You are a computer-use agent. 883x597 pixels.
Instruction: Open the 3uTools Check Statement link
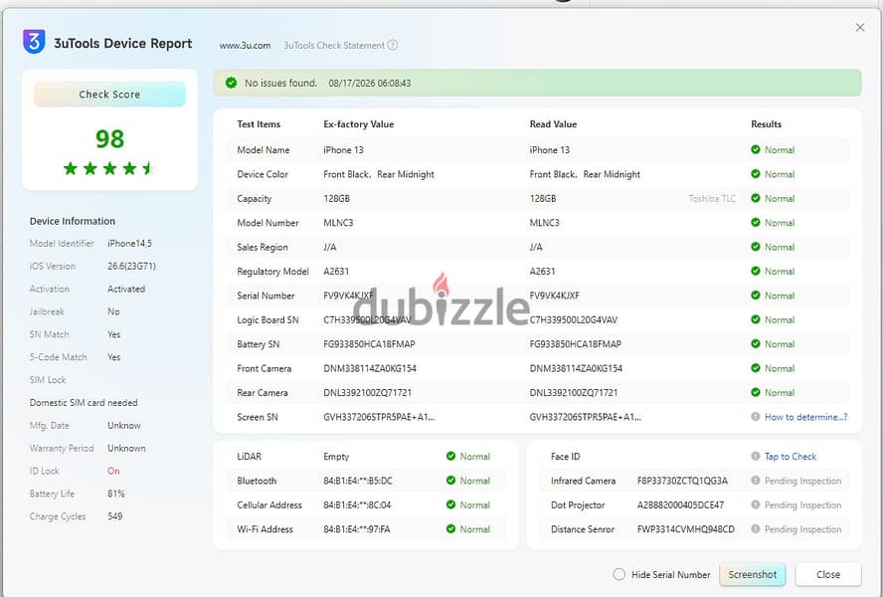334,45
